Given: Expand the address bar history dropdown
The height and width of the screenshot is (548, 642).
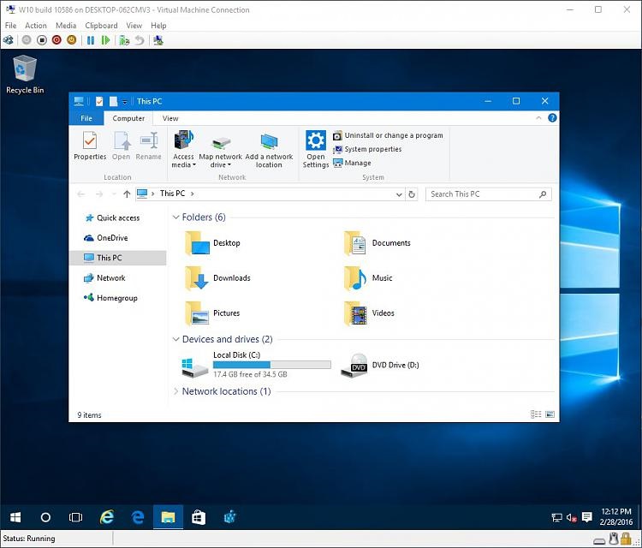Looking at the screenshot, I should pyautogui.click(x=399, y=194).
